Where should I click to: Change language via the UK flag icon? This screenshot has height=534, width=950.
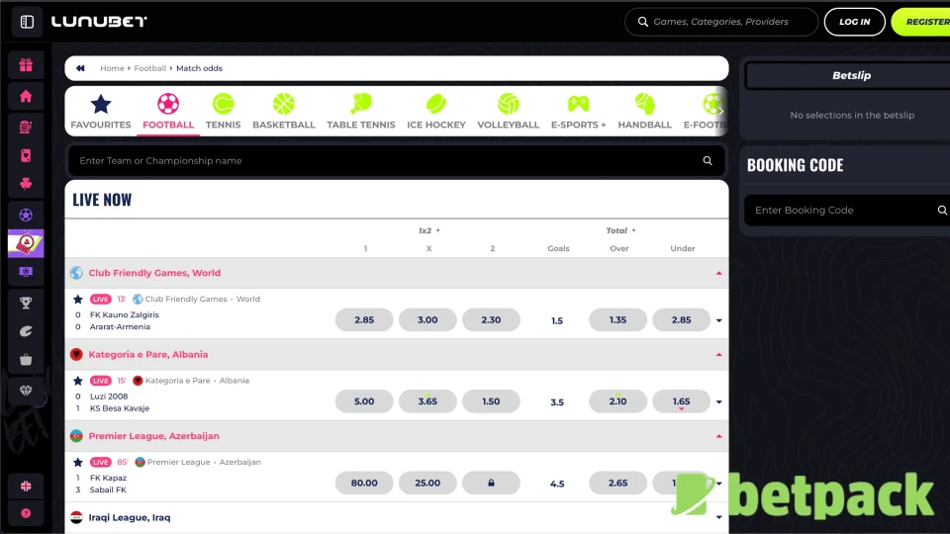[x=26, y=486]
